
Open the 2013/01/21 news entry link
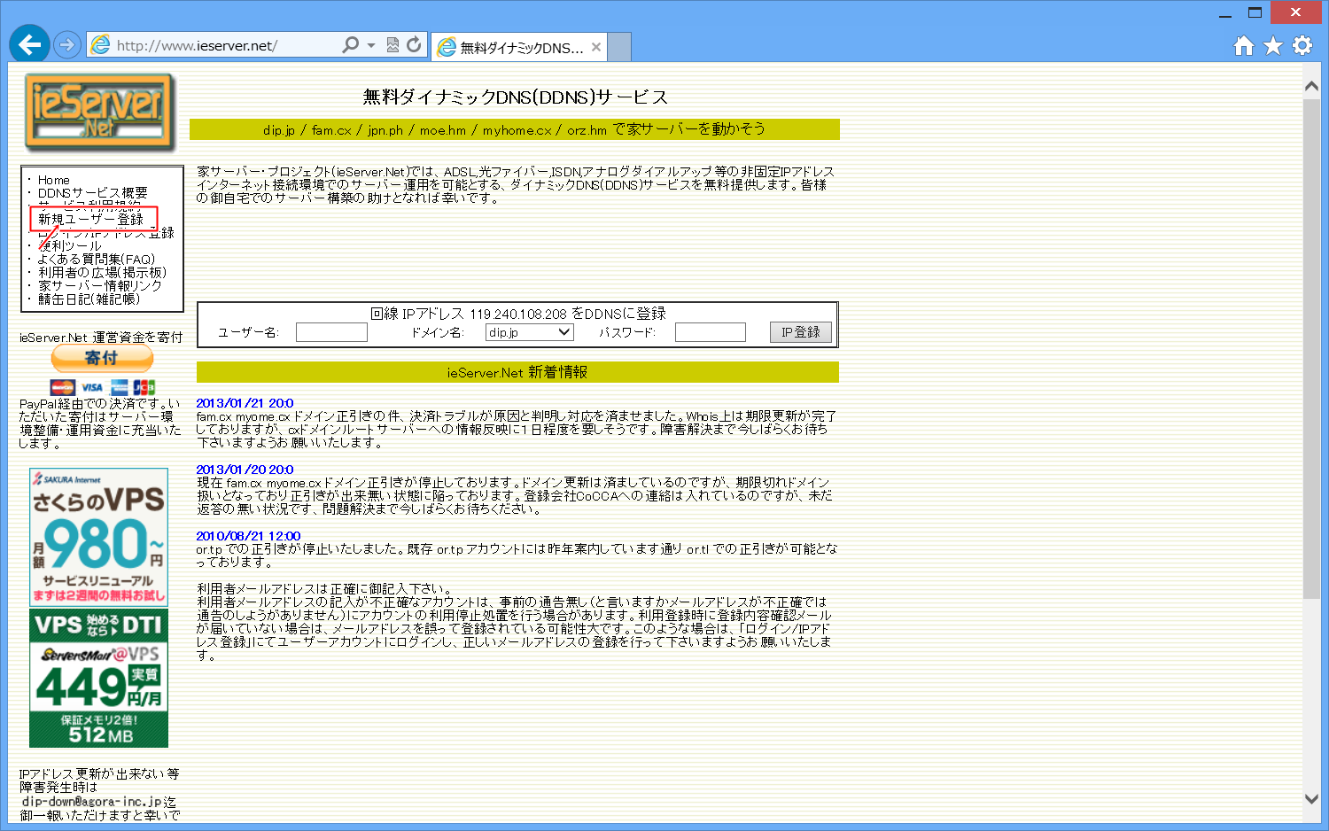pos(242,402)
